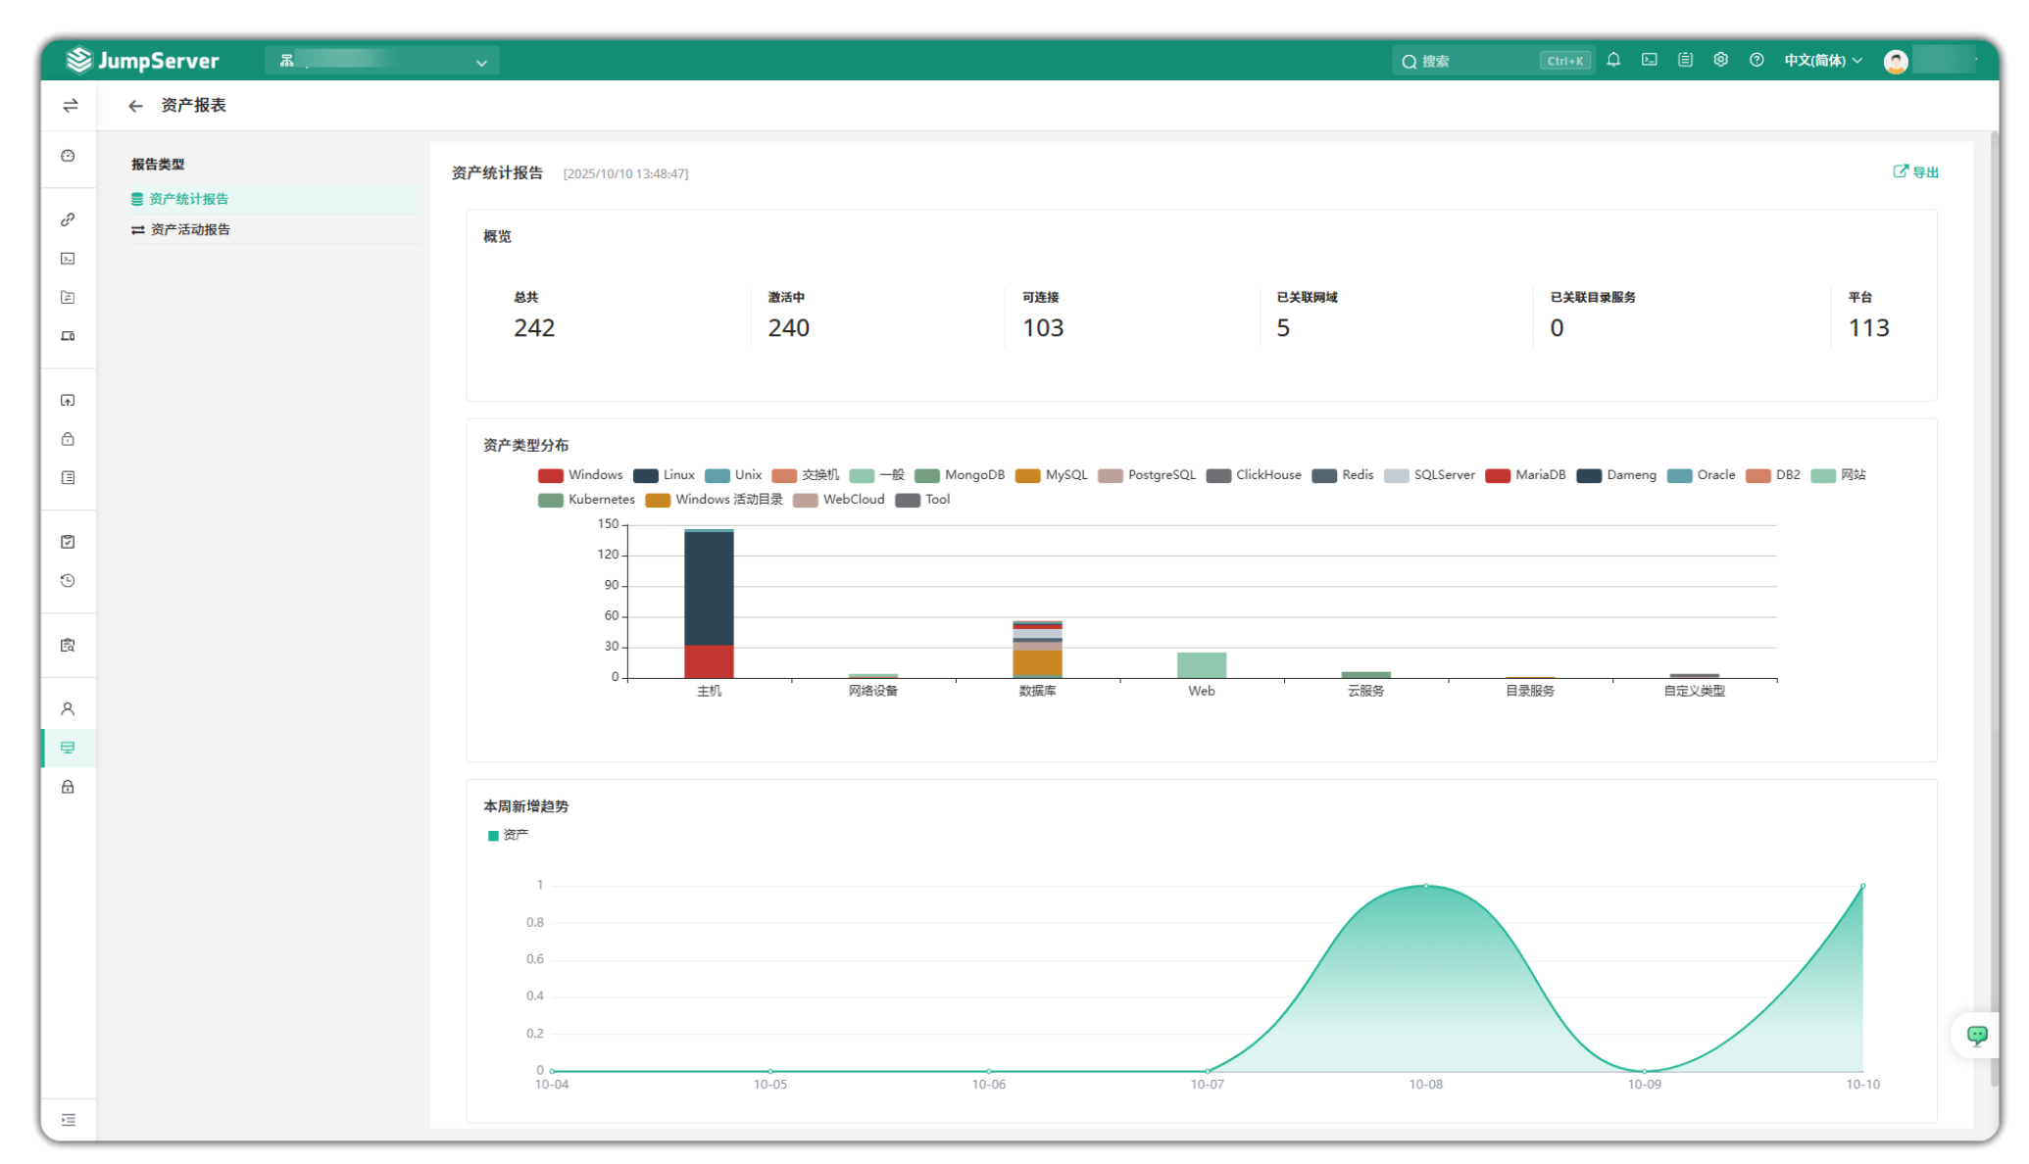Click the back arrow beside 资产报表
Viewport: 2029px width, 1164px height.
[x=135, y=106]
